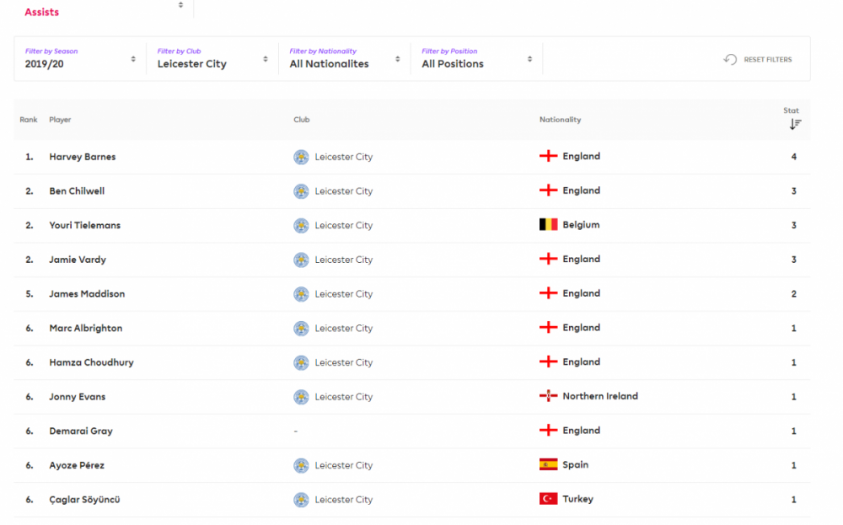
Task: Click Leicester City badge in Harvey Barnes row
Action: 301,157
